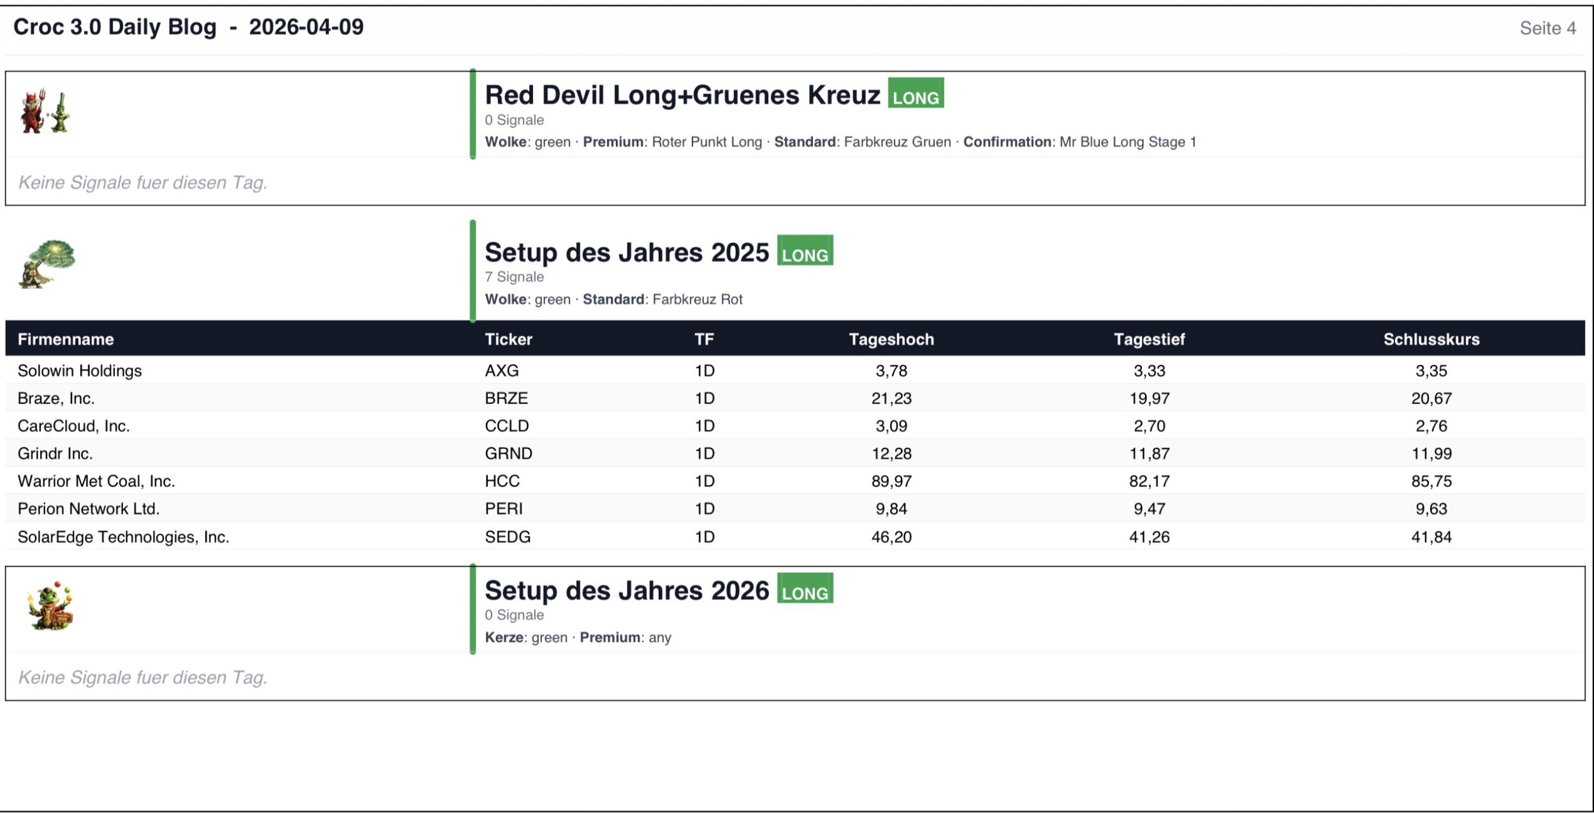Click the BRZE ticker symbol

click(x=506, y=398)
